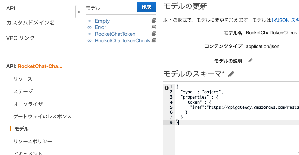Open the RocketChat-Cha... API link
This screenshot has height=155, width=299.
[40, 66]
